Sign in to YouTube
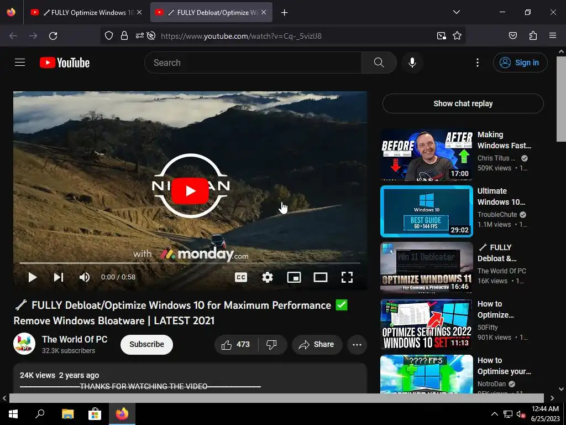 click(x=520, y=63)
